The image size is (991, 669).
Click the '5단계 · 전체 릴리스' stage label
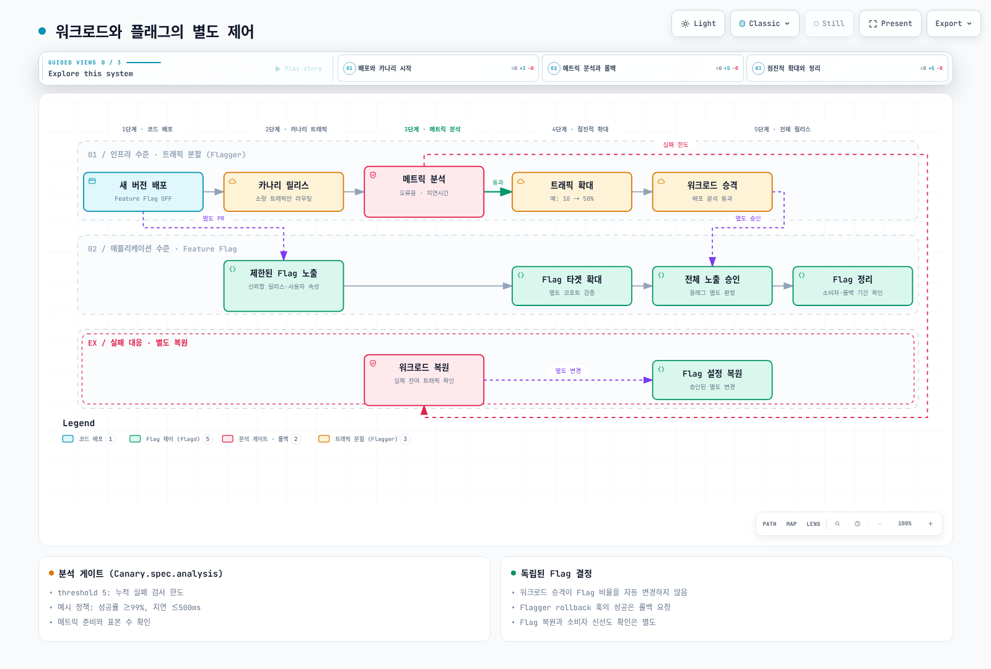[x=782, y=129]
